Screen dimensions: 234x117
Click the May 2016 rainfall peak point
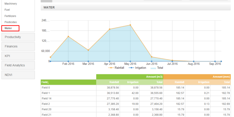[130, 25]
